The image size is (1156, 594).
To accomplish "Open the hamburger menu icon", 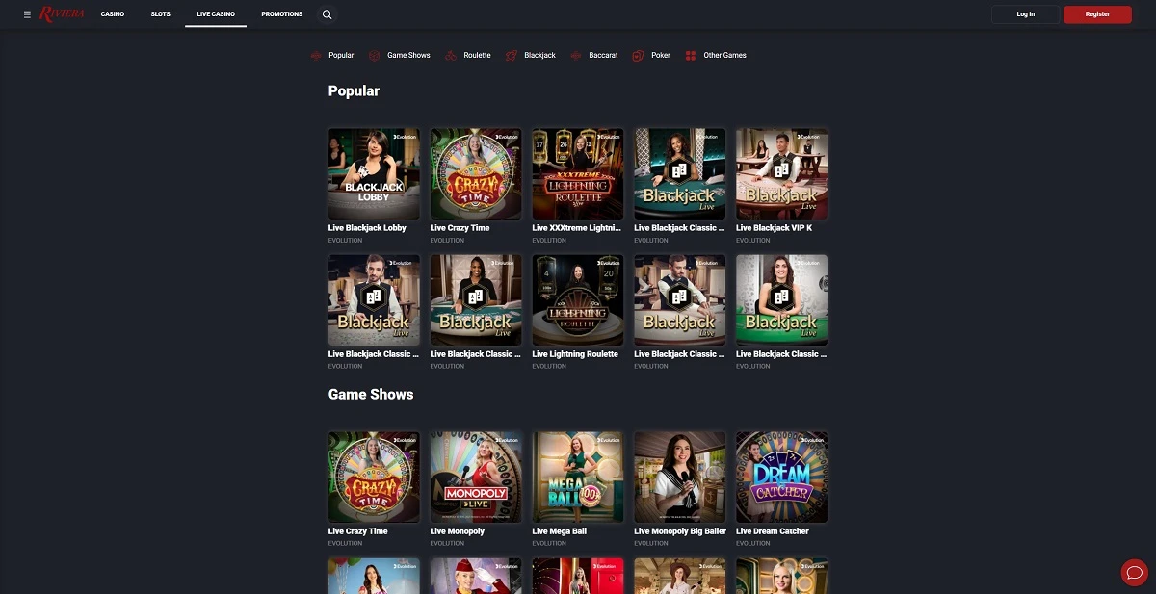I will pos(27,14).
